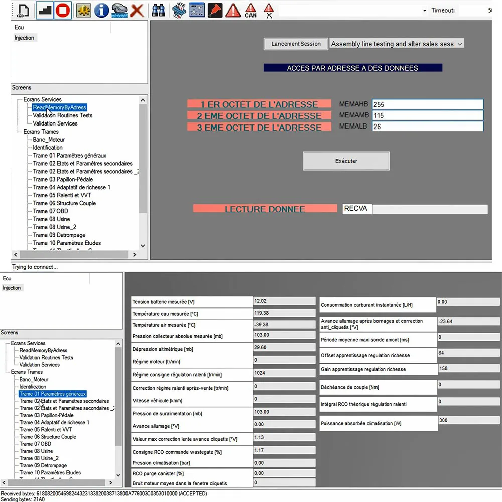
Task: Click the CAN warning triangle icon
Action: (250, 10)
